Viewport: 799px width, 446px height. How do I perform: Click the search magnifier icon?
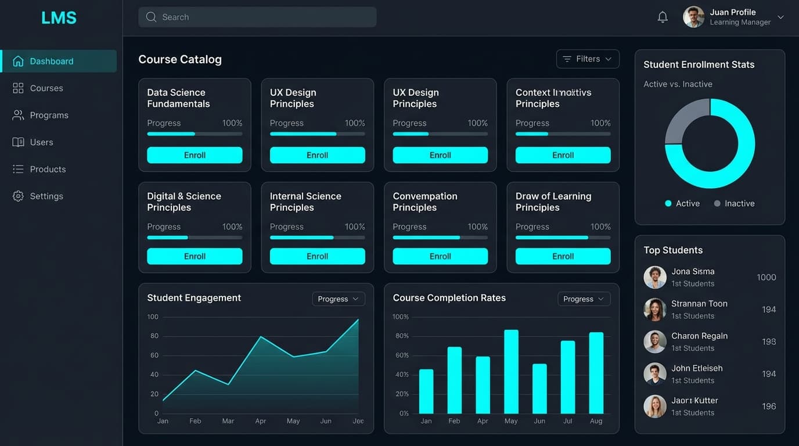pyautogui.click(x=151, y=17)
